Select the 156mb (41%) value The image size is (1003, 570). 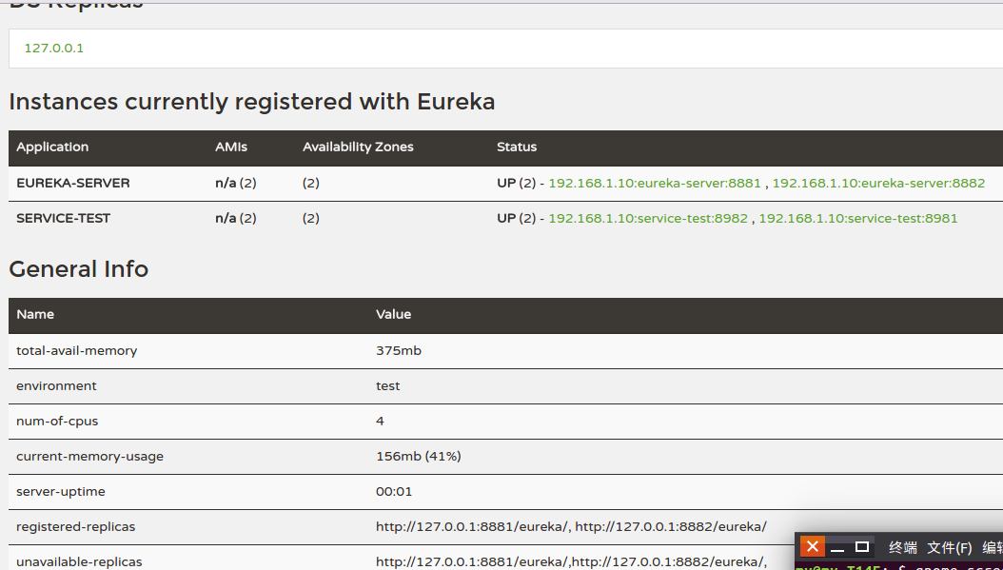[419, 456]
